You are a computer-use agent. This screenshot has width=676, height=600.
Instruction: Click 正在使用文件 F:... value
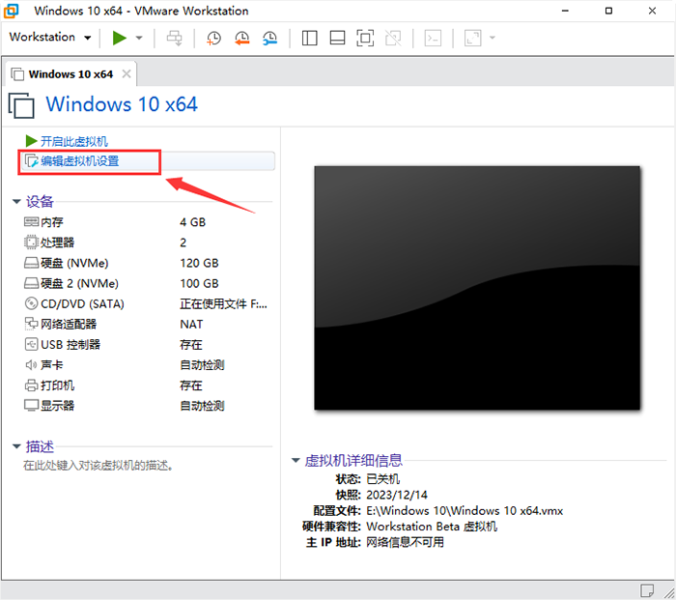point(223,304)
